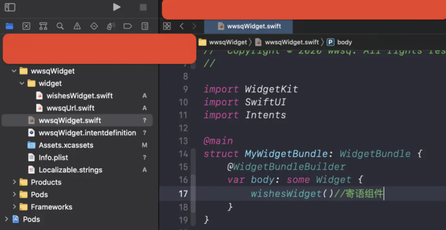
Task: Go forward in editor history
Action: (x=194, y=26)
